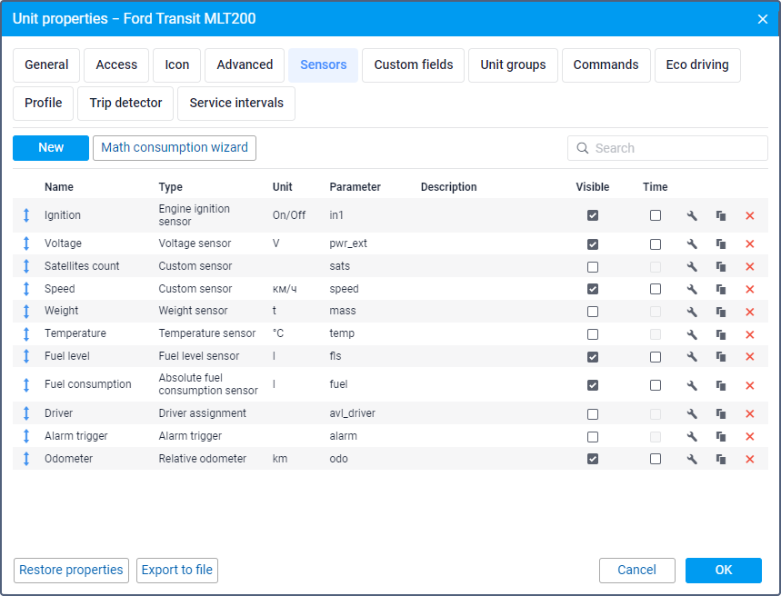Copy the Ignition sensor

tap(721, 215)
